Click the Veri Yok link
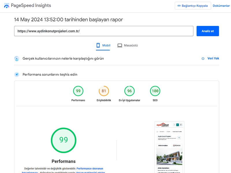Screen dimensions: 231x173 click(x=213, y=59)
